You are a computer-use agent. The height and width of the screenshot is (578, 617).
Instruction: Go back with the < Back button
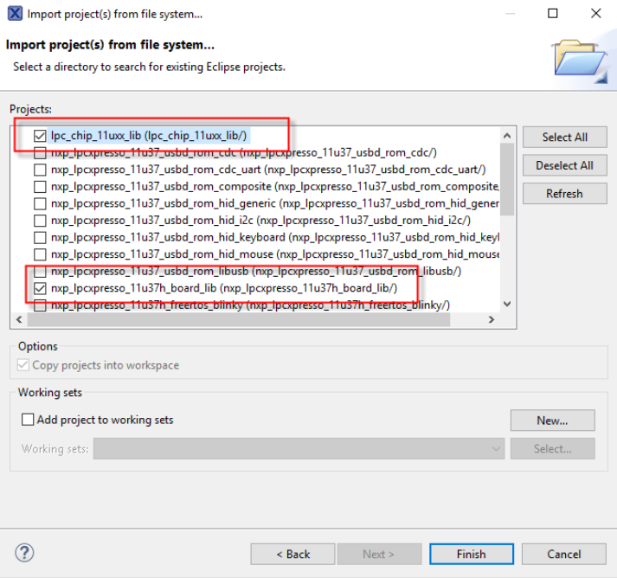tap(292, 554)
